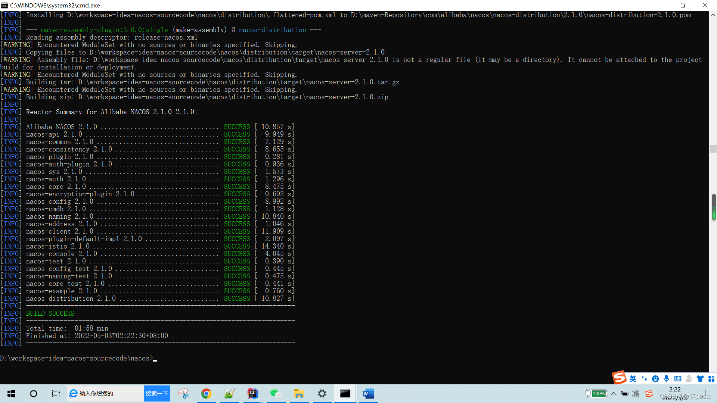
Task: Toggle punctuation mode on Sogou IME bar
Action: click(644, 379)
